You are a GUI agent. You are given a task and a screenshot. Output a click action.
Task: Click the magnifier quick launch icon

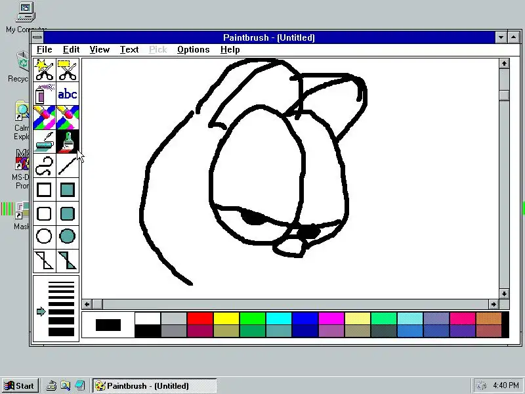66,385
